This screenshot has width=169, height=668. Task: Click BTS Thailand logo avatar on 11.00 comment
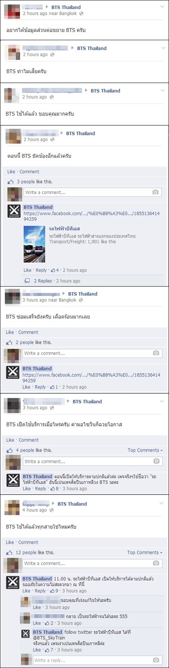pos(13,582)
